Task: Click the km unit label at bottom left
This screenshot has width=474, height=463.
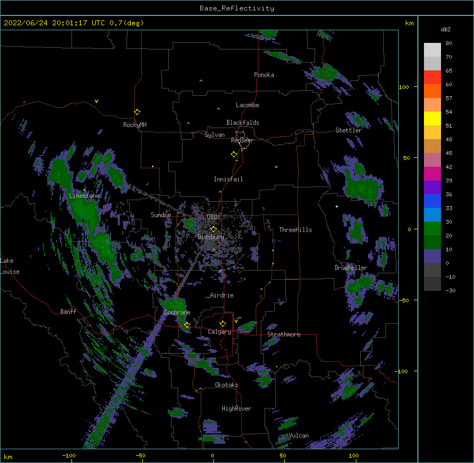Action: (8, 457)
